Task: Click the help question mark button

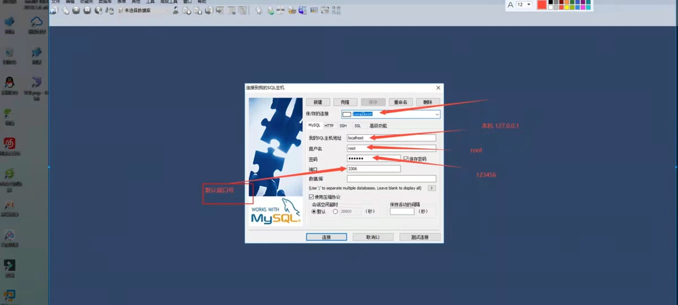Action: click(431, 188)
